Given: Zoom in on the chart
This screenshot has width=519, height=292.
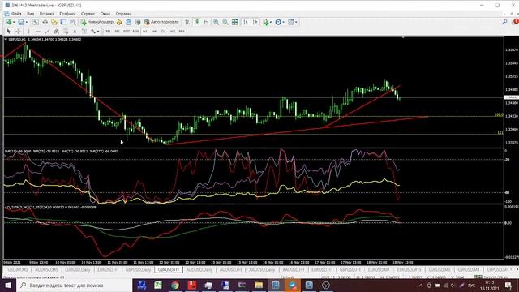Looking at the screenshot, I should coord(217,22).
